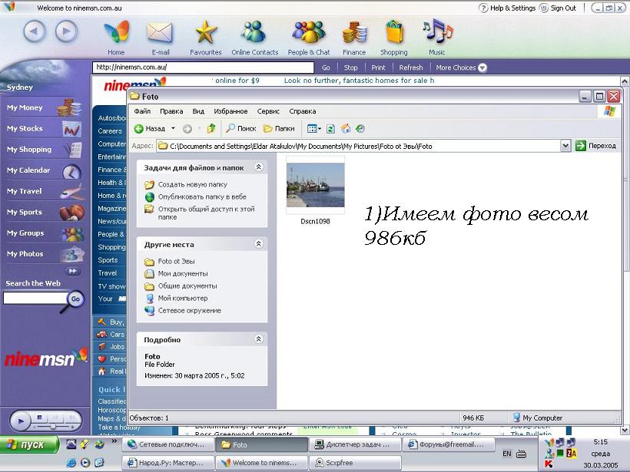Open the Favourites star icon
This screenshot has height=472, width=630.
(x=206, y=32)
